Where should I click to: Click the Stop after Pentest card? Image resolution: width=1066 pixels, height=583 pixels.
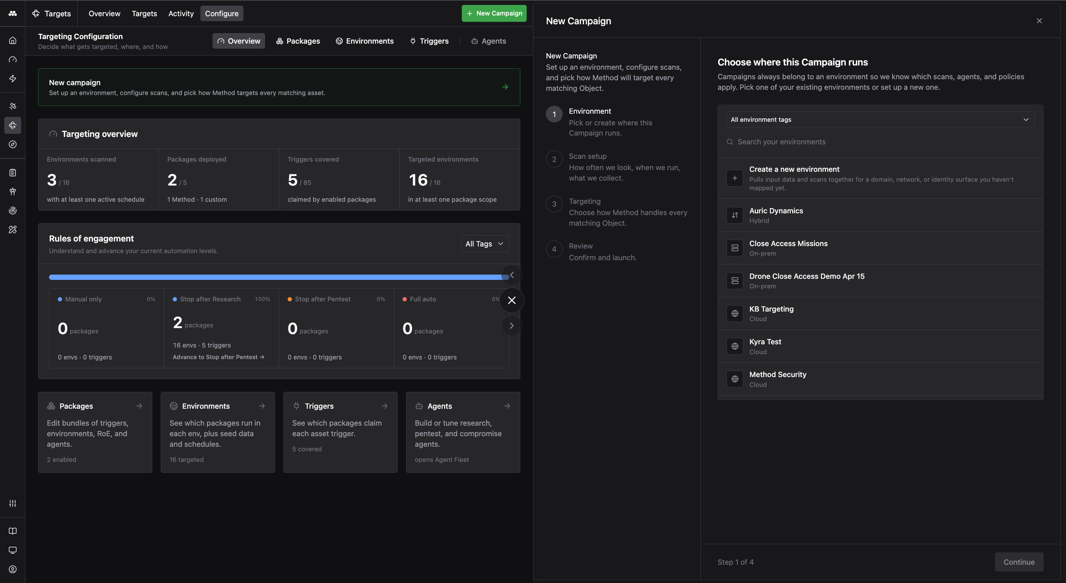coord(336,328)
